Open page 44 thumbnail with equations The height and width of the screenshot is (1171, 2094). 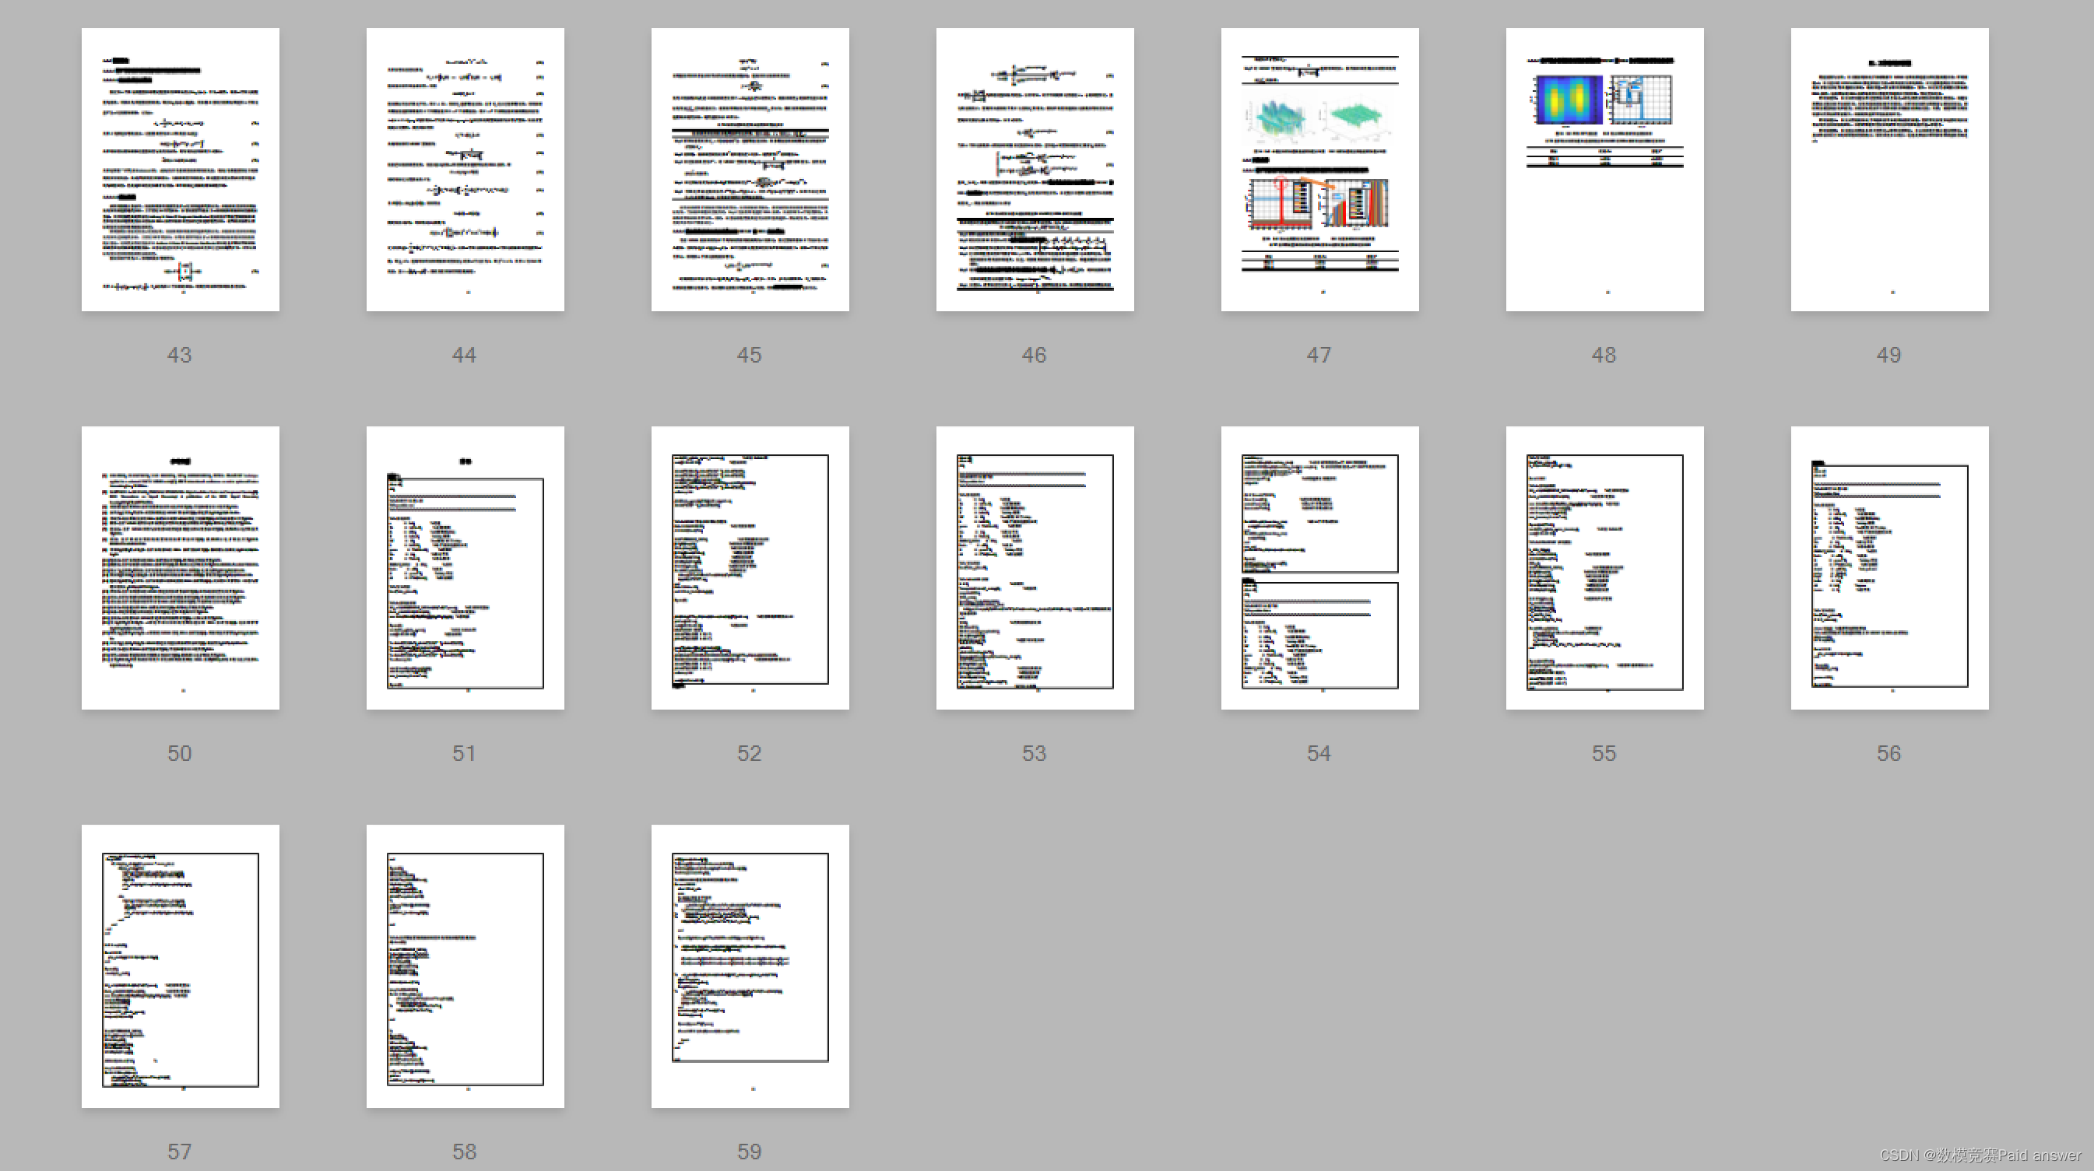[x=465, y=170]
